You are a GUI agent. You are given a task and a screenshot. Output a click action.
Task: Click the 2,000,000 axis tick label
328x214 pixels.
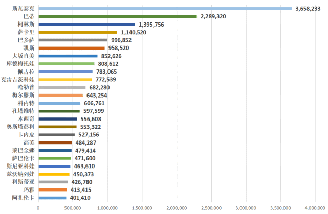click(177, 208)
